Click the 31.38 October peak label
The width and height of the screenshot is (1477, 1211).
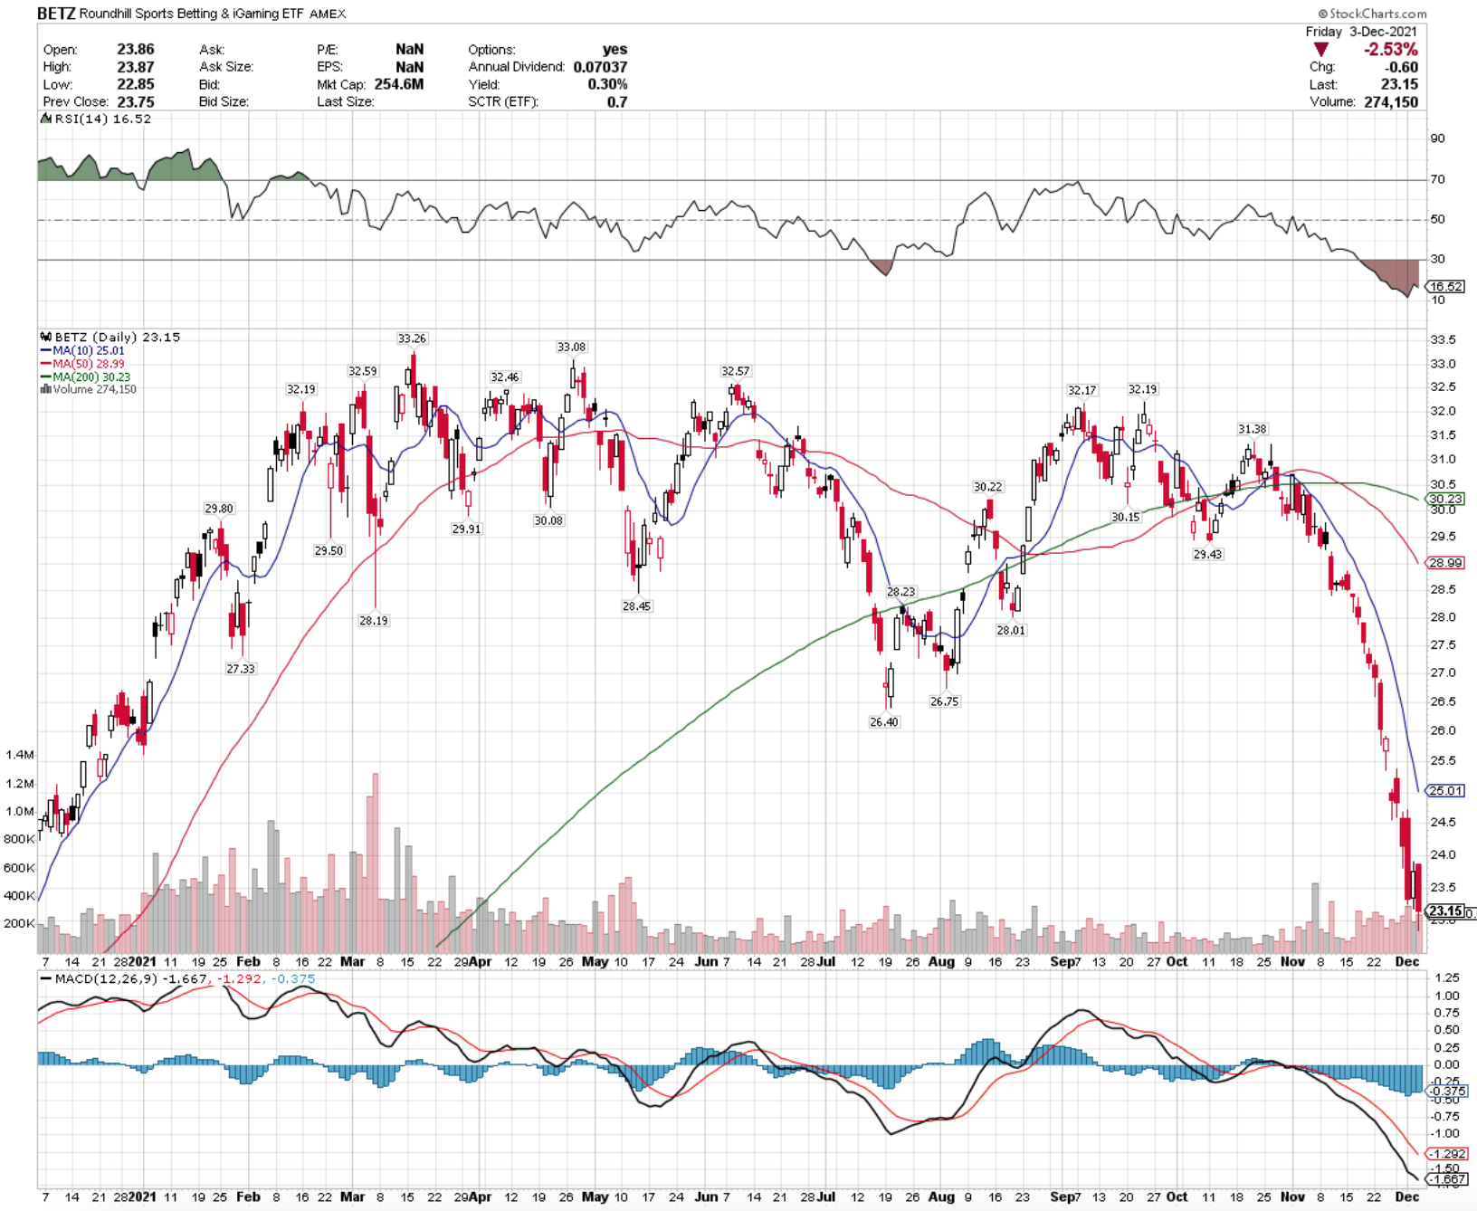click(1253, 429)
